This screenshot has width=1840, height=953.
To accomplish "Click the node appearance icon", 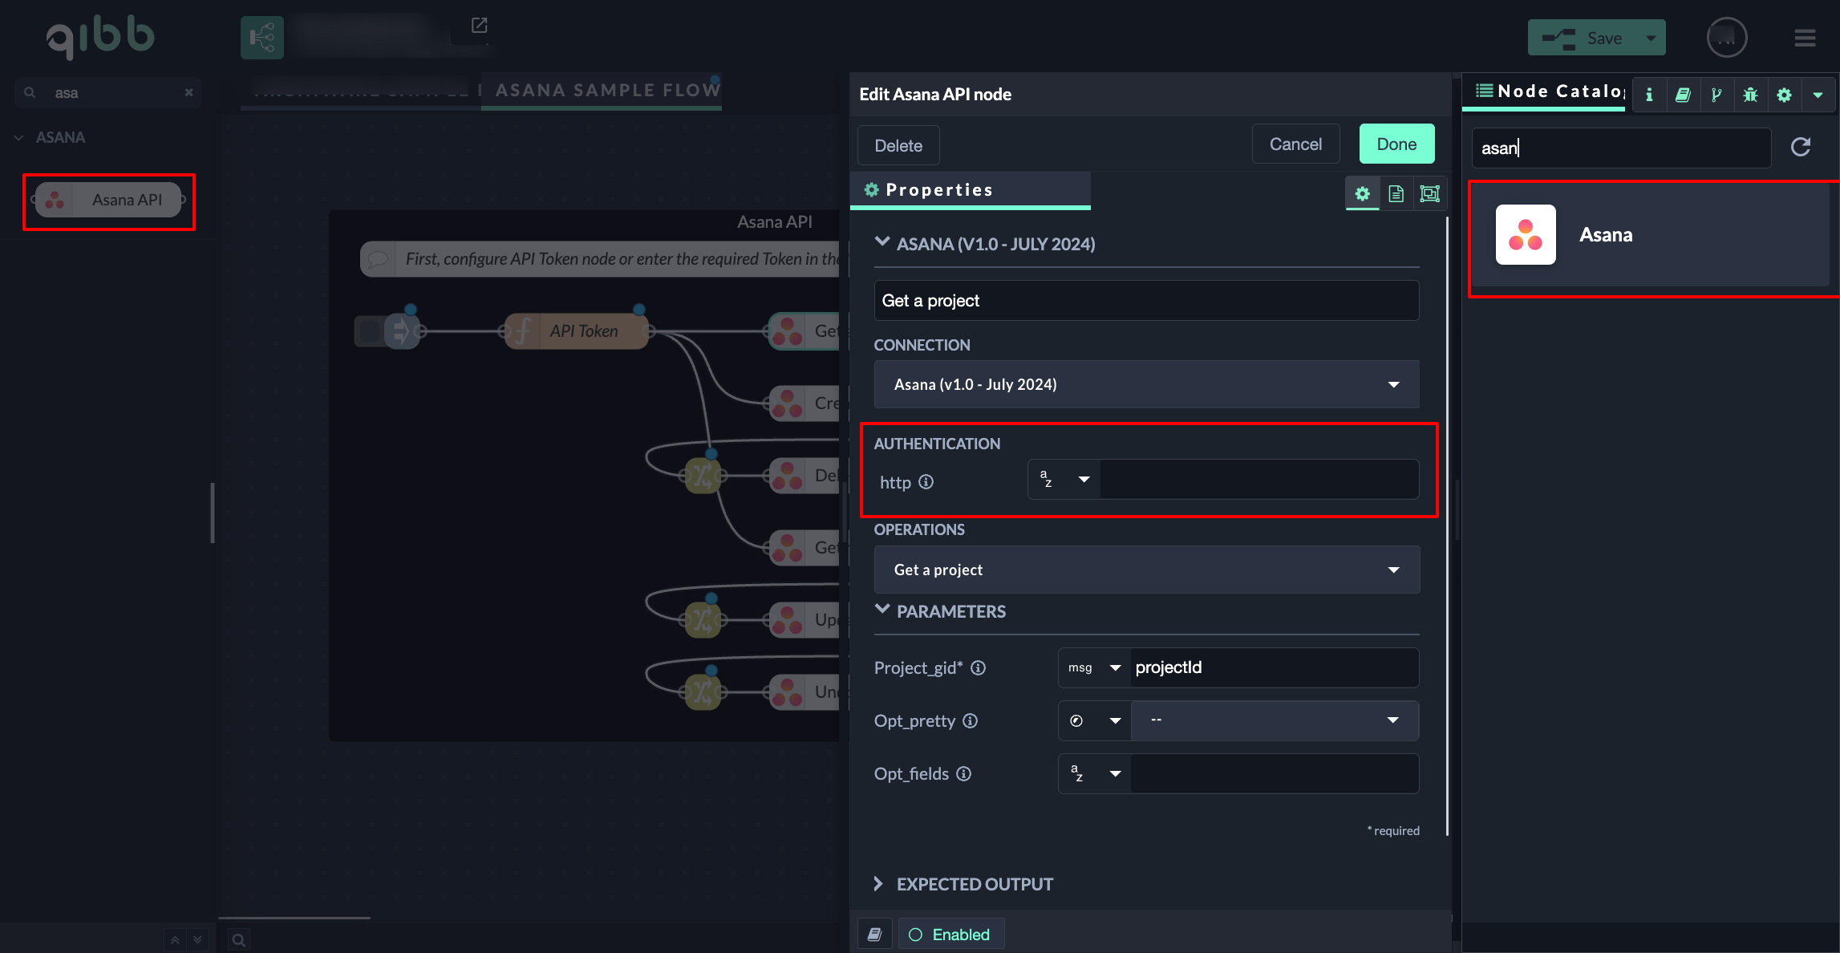I will pyautogui.click(x=1429, y=193).
